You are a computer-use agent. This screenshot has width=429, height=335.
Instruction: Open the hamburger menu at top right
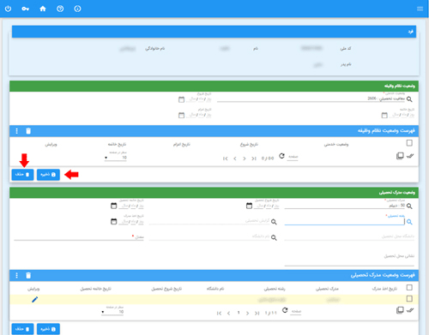420,9
